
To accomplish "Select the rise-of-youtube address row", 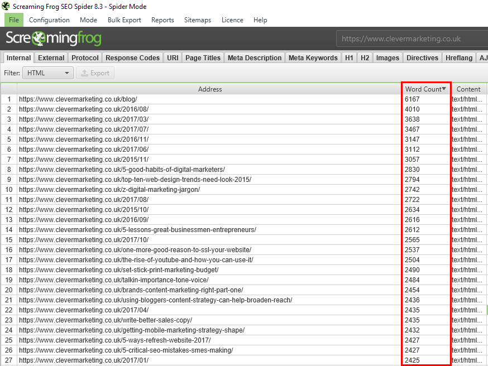I will (209, 259).
